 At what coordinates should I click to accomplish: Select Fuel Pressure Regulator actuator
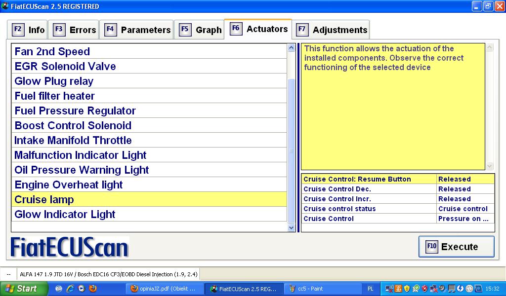pyautogui.click(x=149, y=111)
